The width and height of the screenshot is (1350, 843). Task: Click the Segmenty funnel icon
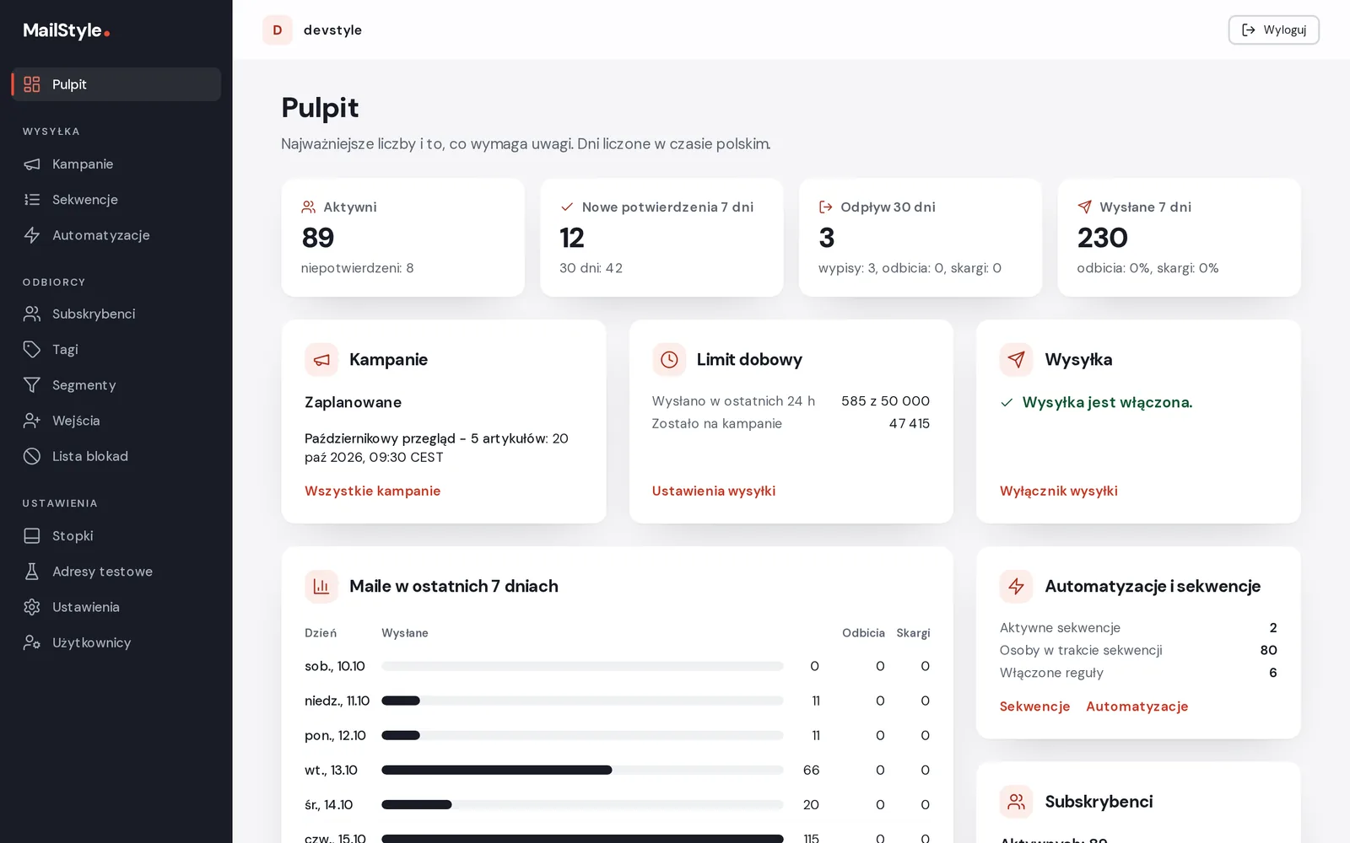coord(32,385)
